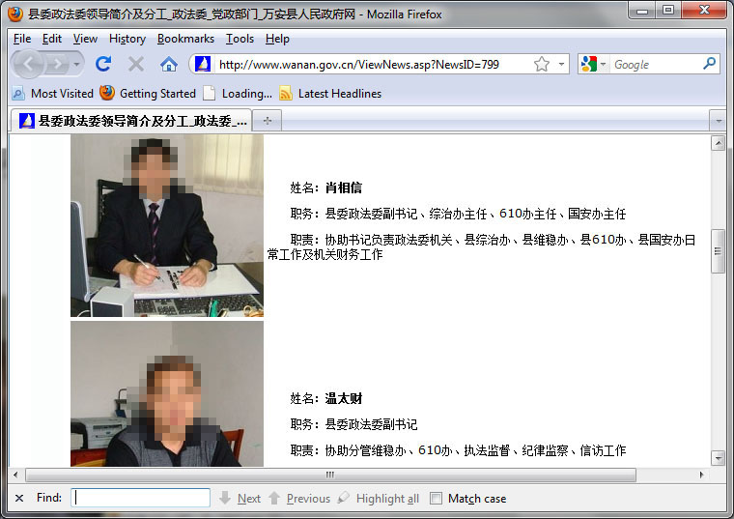The height and width of the screenshot is (519, 734).
Task: Click the Reload page icon
Action: [x=103, y=64]
